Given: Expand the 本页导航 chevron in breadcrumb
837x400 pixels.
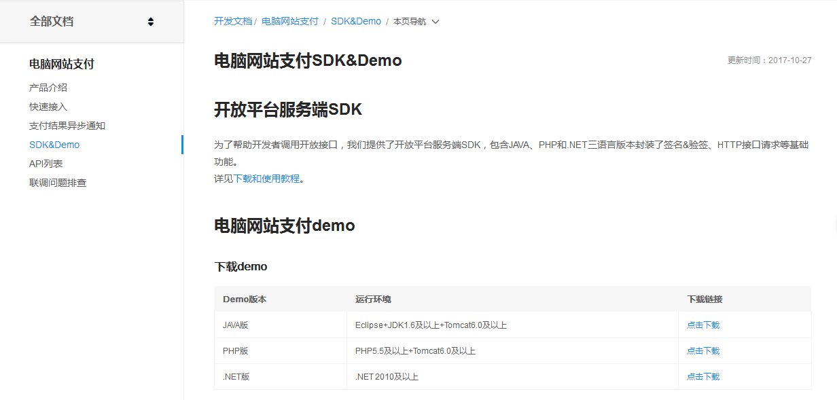Looking at the screenshot, I should (435, 22).
